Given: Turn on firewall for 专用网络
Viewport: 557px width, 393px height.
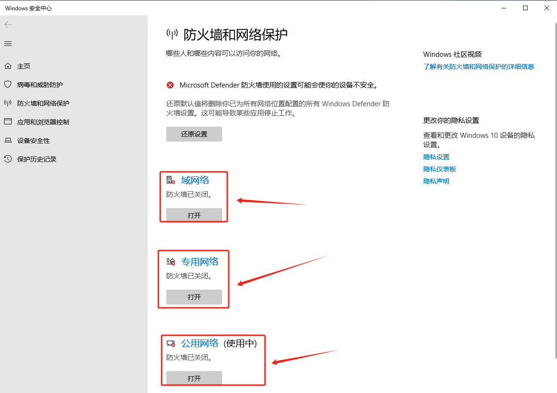Looking at the screenshot, I should [x=194, y=297].
